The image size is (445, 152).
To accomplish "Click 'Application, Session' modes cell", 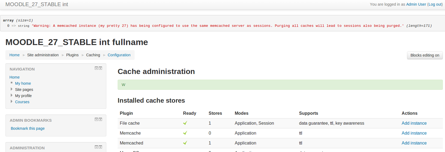I will click(254, 123).
